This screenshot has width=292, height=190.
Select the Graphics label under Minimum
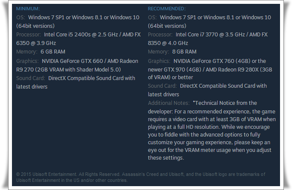[x=27, y=61]
